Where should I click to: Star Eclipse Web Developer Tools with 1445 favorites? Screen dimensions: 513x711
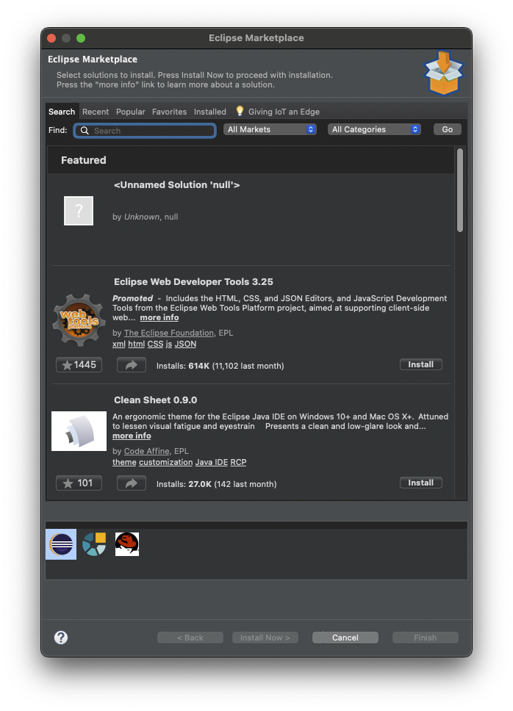tap(79, 365)
